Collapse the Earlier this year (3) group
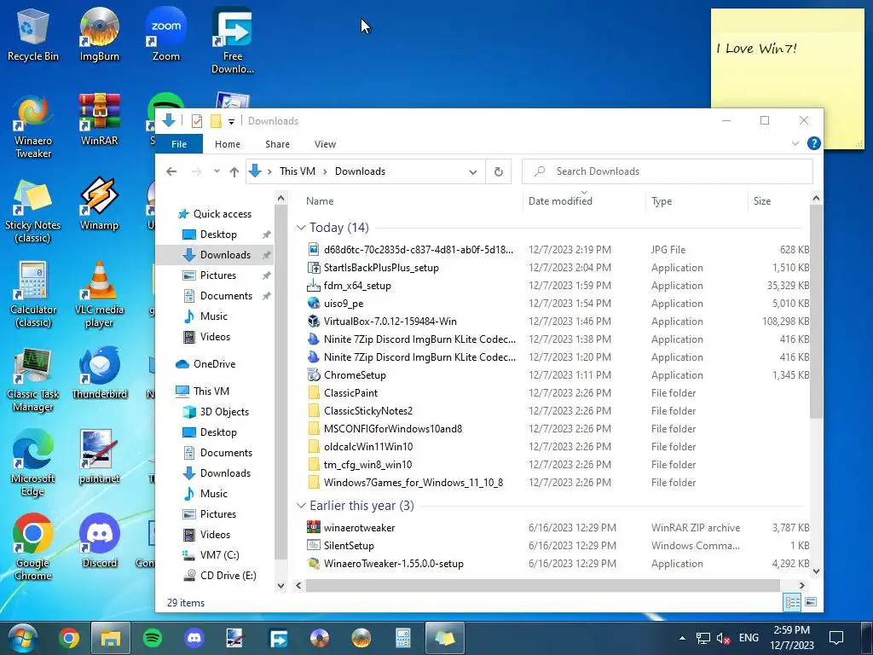 [301, 506]
